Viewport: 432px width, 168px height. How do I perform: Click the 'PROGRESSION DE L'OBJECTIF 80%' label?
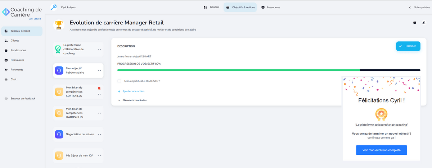tap(139, 64)
